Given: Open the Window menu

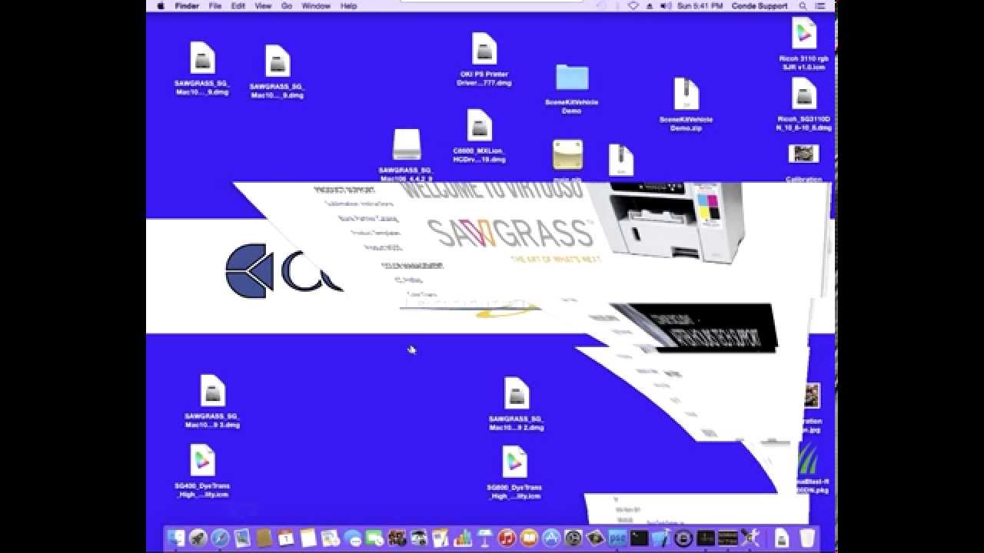Looking at the screenshot, I should 316,5.
